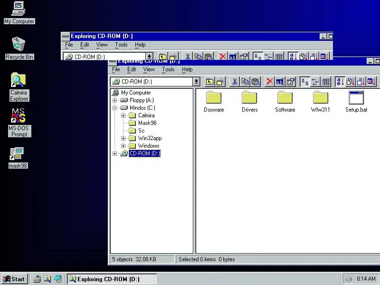Expand the Calmira folder node
This screenshot has width=380, height=285.
(x=123, y=115)
